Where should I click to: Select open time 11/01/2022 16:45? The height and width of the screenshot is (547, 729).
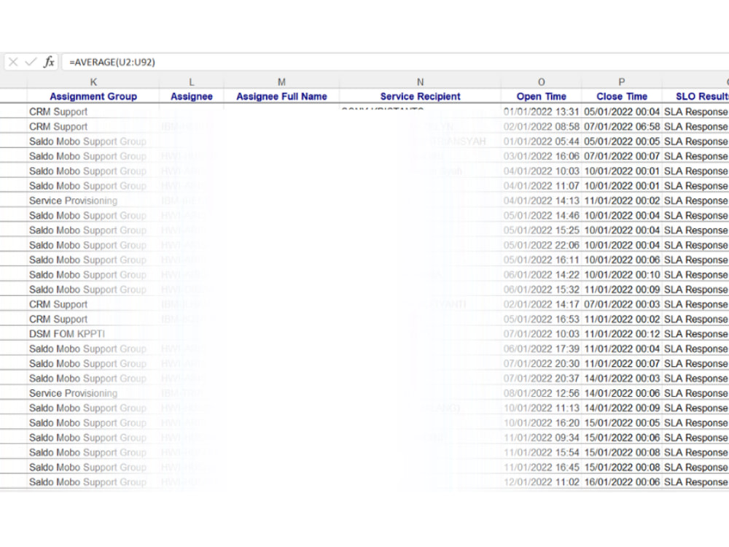[541, 467]
